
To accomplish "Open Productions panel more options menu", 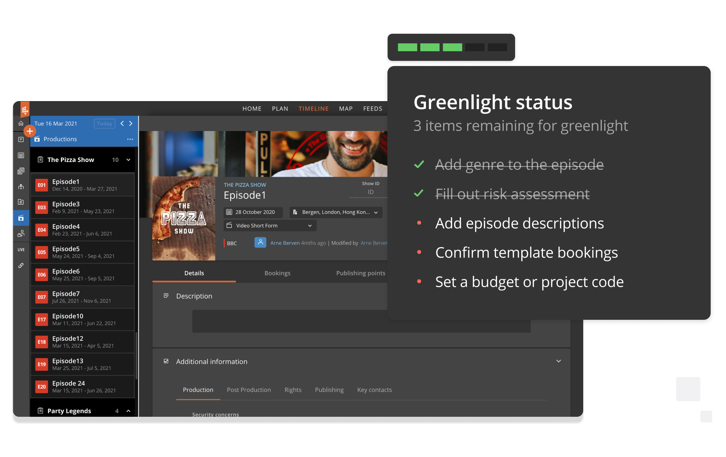I will 130,139.
